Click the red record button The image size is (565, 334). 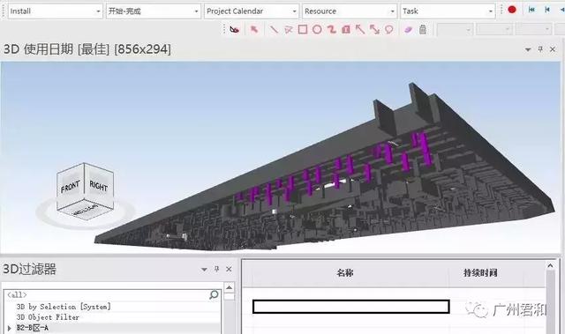click(x=512, y=10)
